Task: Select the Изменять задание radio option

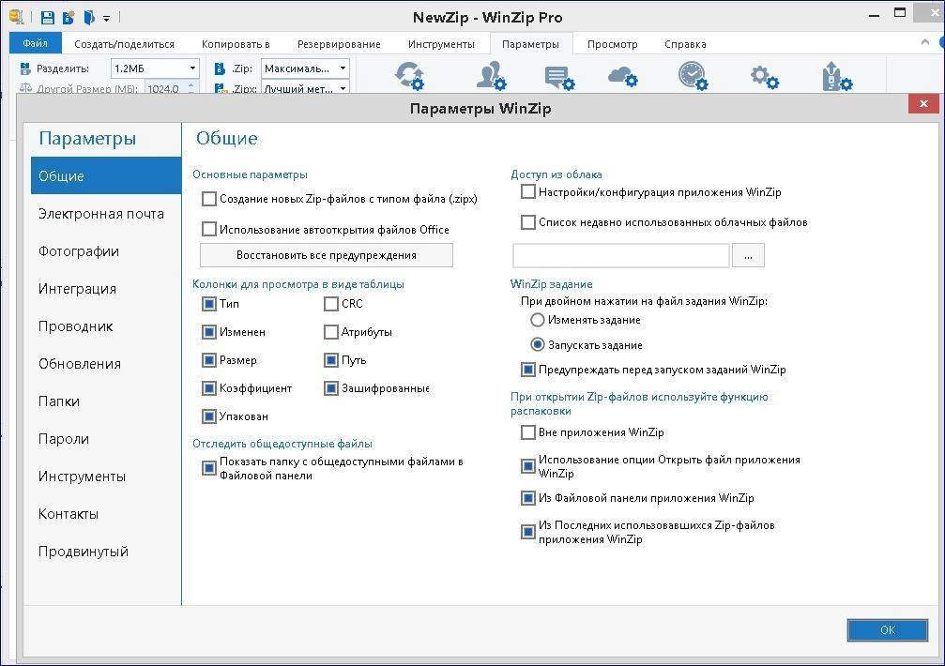Action: point(537,320)
